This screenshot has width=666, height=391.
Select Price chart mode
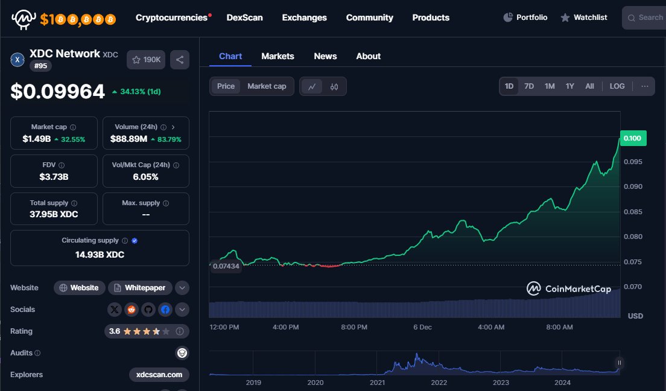tap(226, 86)
